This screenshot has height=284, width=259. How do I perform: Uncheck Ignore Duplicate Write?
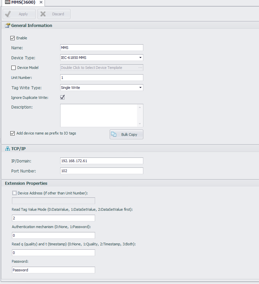[62, 98]
